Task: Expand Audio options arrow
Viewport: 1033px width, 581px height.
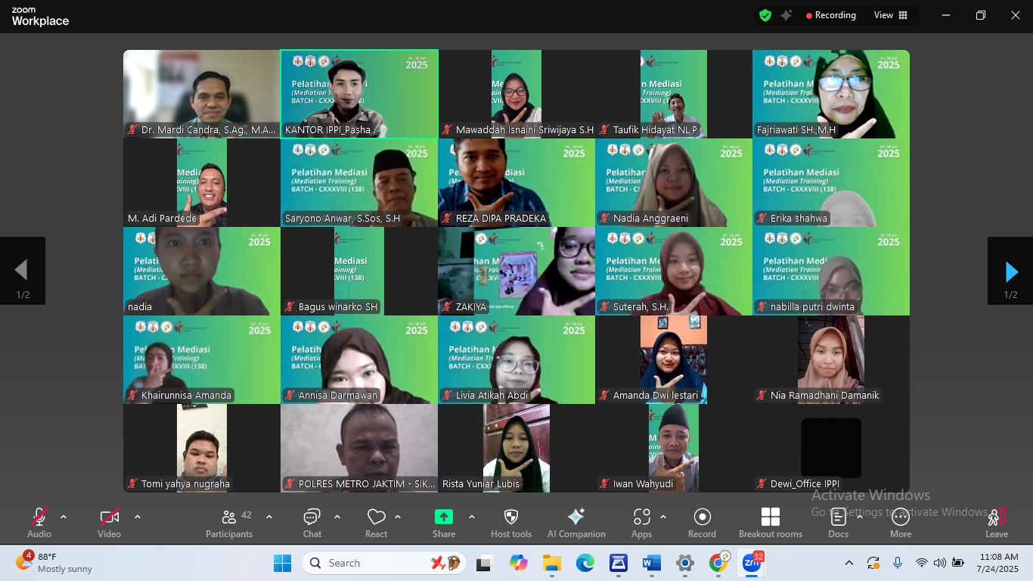Action: pyautogui.click(x=64, y=517)
